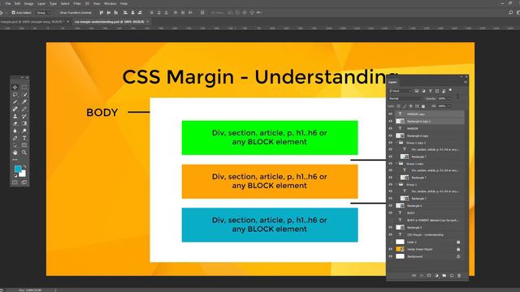520x292 pixels.
Task: Click filter for type layers button
Action: tap(430, 91)
